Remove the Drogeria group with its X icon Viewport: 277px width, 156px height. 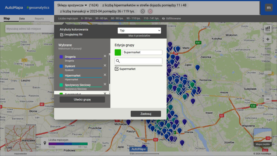[x=105, y=56]
